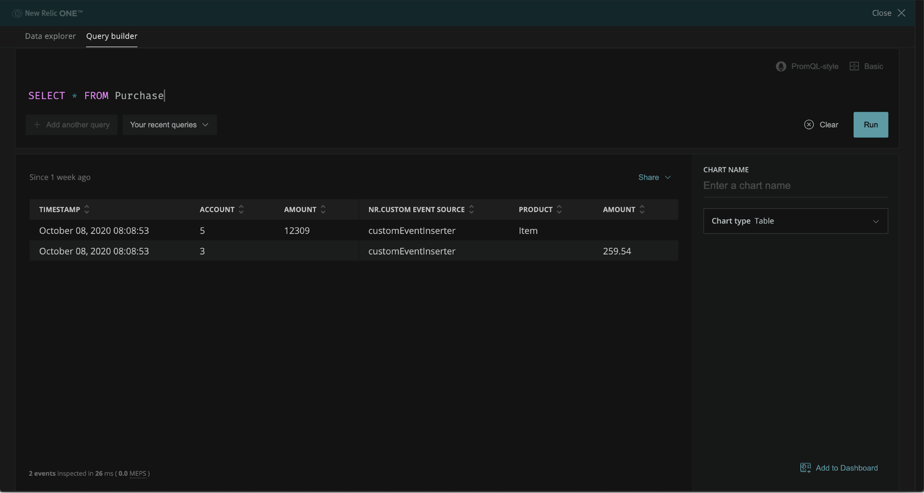Click the Add to Dashboard icon
The image size is (924, 493).
805,468
